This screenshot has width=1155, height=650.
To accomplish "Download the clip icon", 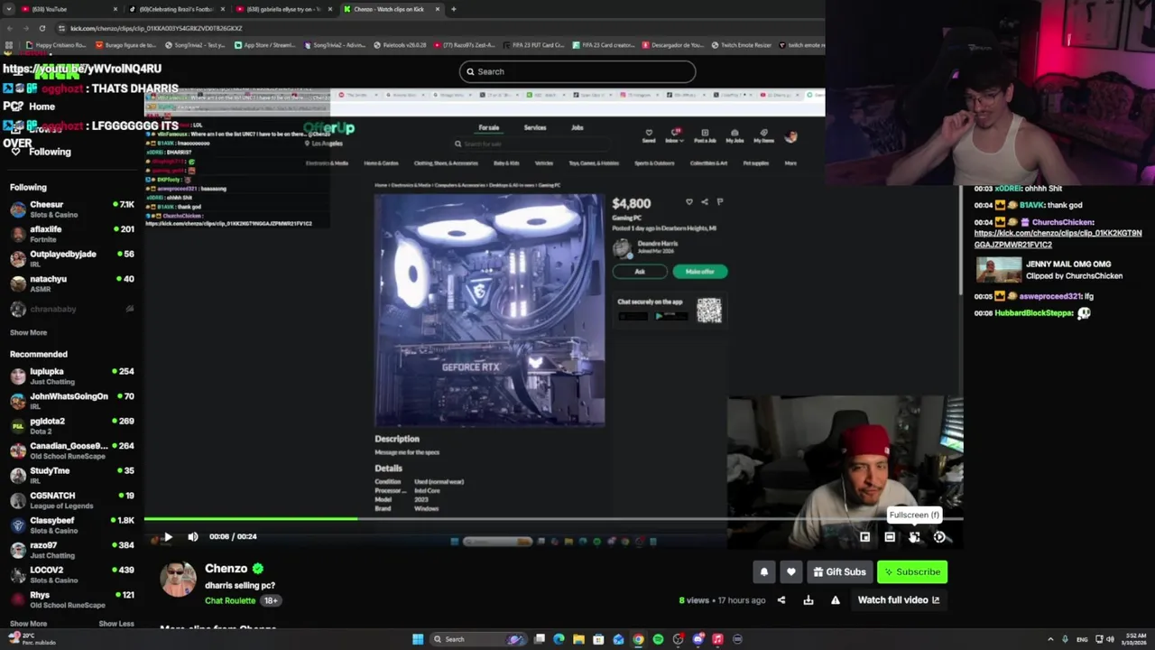I will point(808,599).
